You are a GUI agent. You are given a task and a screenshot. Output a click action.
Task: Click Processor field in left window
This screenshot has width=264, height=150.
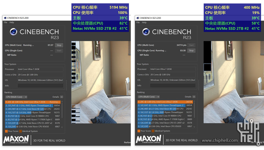point(40,69)
